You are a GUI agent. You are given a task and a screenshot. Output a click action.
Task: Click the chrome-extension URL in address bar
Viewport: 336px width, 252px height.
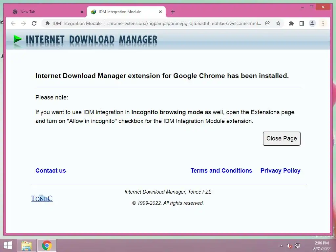pyautogui.click(x=184, y=23)
